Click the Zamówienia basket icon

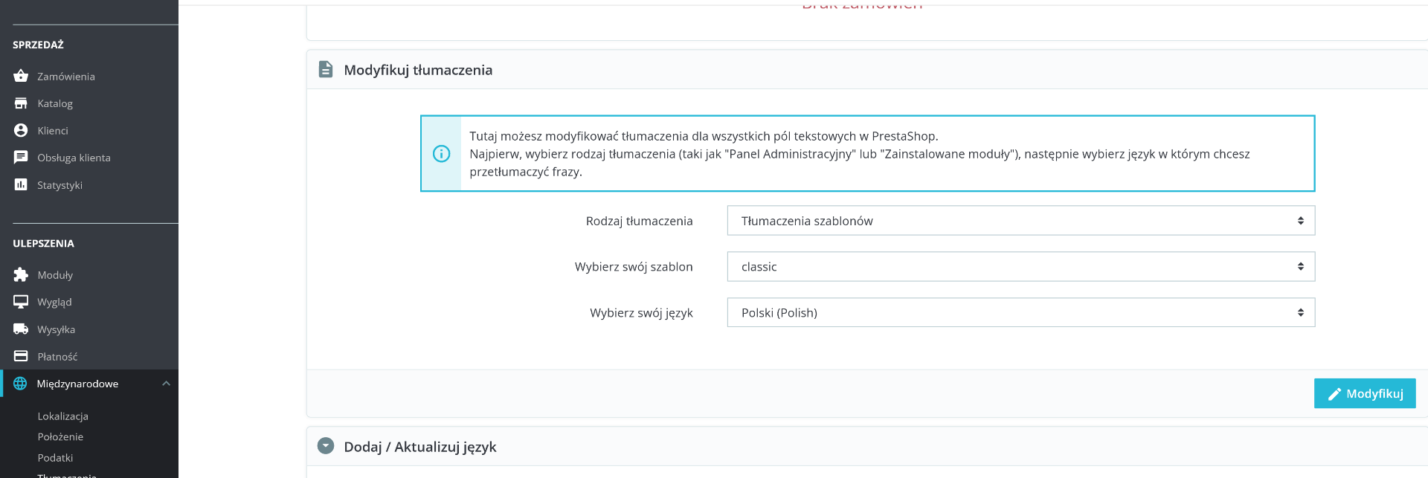21,76
